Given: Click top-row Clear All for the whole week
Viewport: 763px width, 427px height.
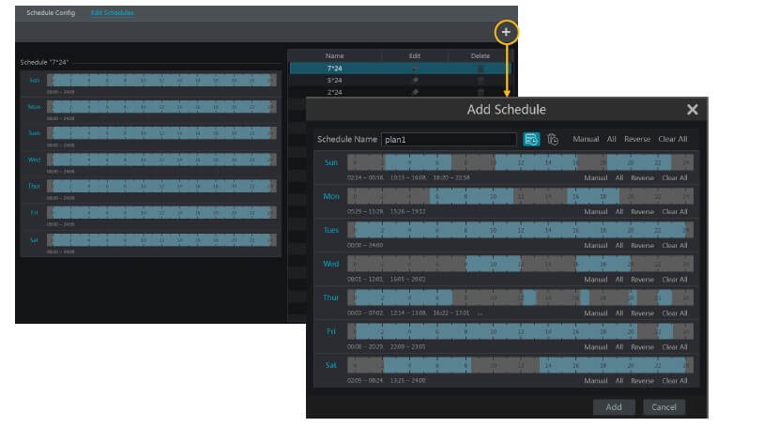Looking at the screenshot, I should pyautogui.click(x=673, y=139).
